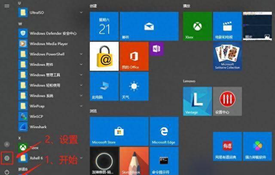This screenshot has height=175, width=275.
Task: Open Microsoft Solitaire Collection tile
Action: click(x=227, y=56)
